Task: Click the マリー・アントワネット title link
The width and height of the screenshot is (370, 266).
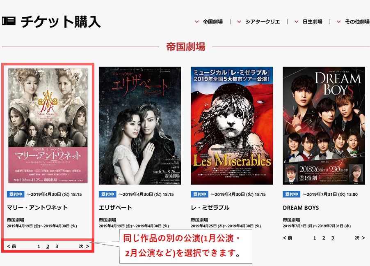Action: click(x=37, y=208)
